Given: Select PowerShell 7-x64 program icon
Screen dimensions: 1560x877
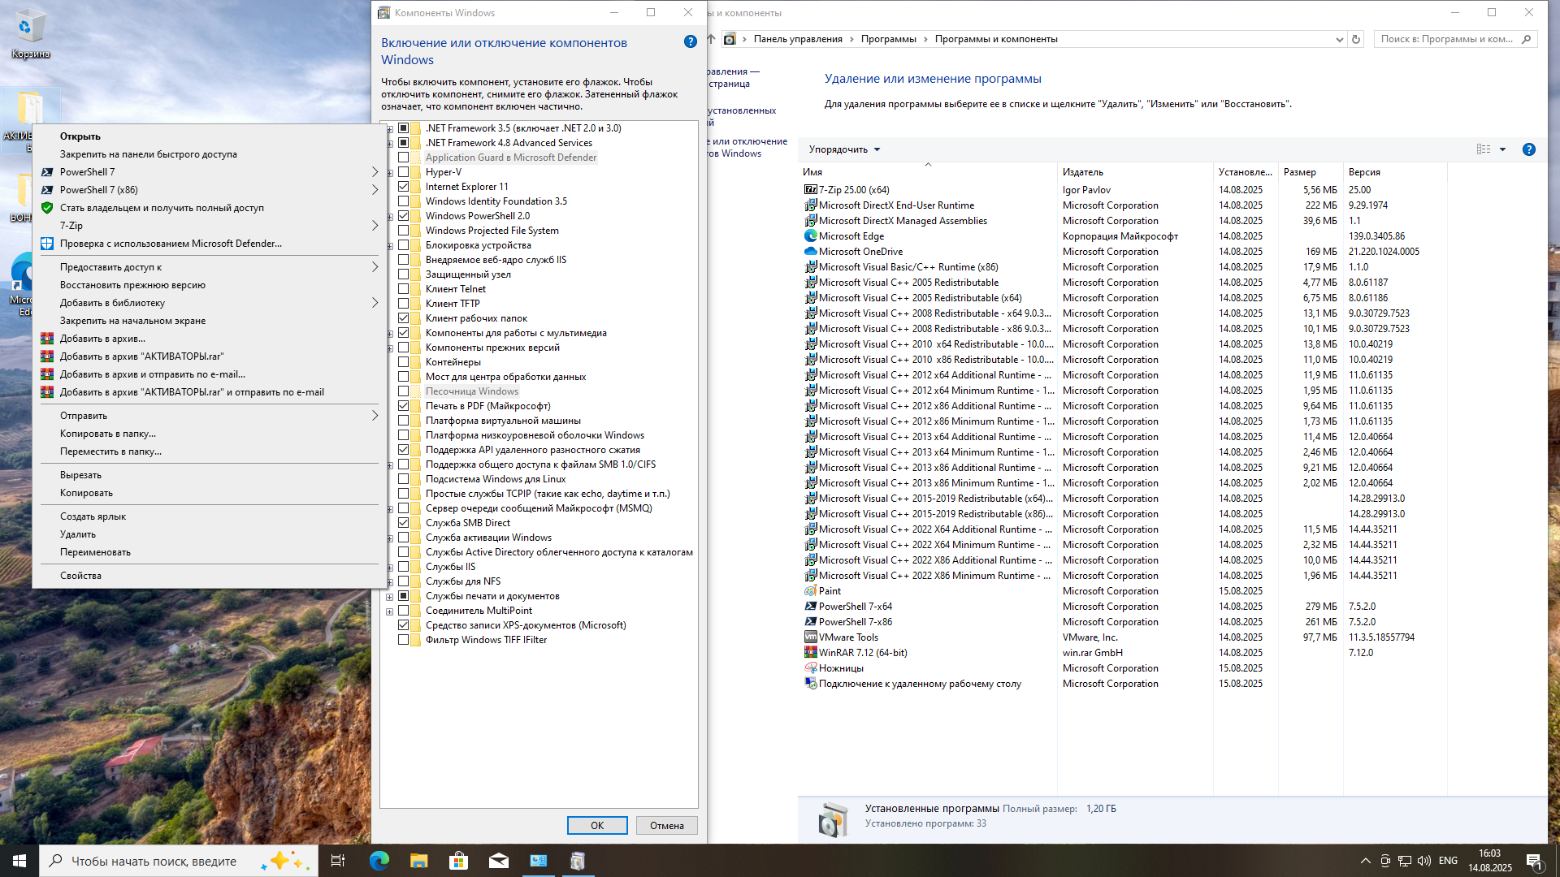Looking at the screenshot, I should pyautogui.click(x=810, y=607).
